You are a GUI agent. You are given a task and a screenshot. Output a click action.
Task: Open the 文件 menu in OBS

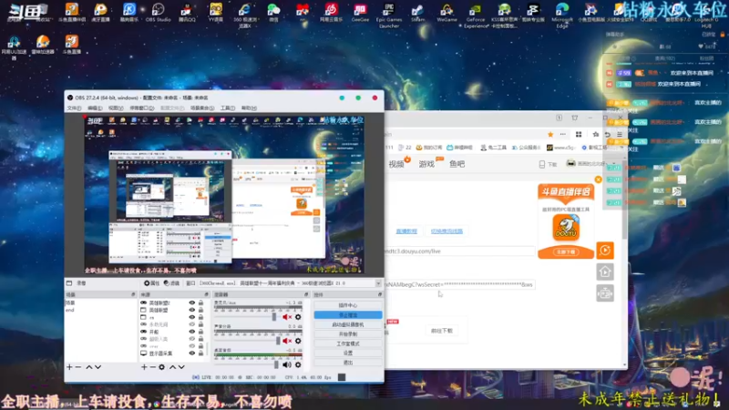74,108
